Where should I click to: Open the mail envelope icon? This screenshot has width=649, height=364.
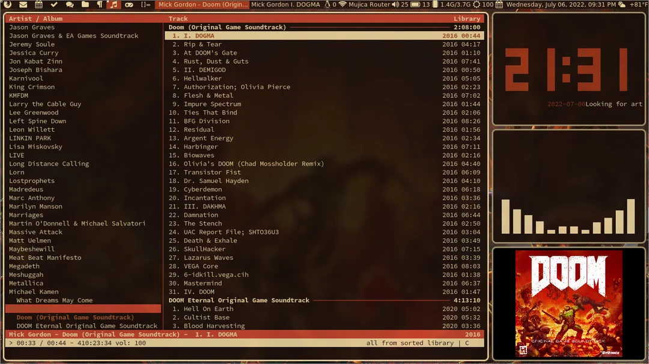pos(23,5)
